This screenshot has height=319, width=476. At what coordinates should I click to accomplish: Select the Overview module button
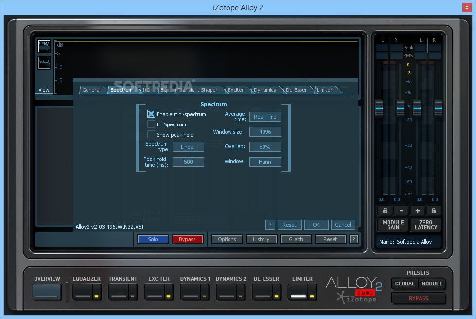point(47,292)
